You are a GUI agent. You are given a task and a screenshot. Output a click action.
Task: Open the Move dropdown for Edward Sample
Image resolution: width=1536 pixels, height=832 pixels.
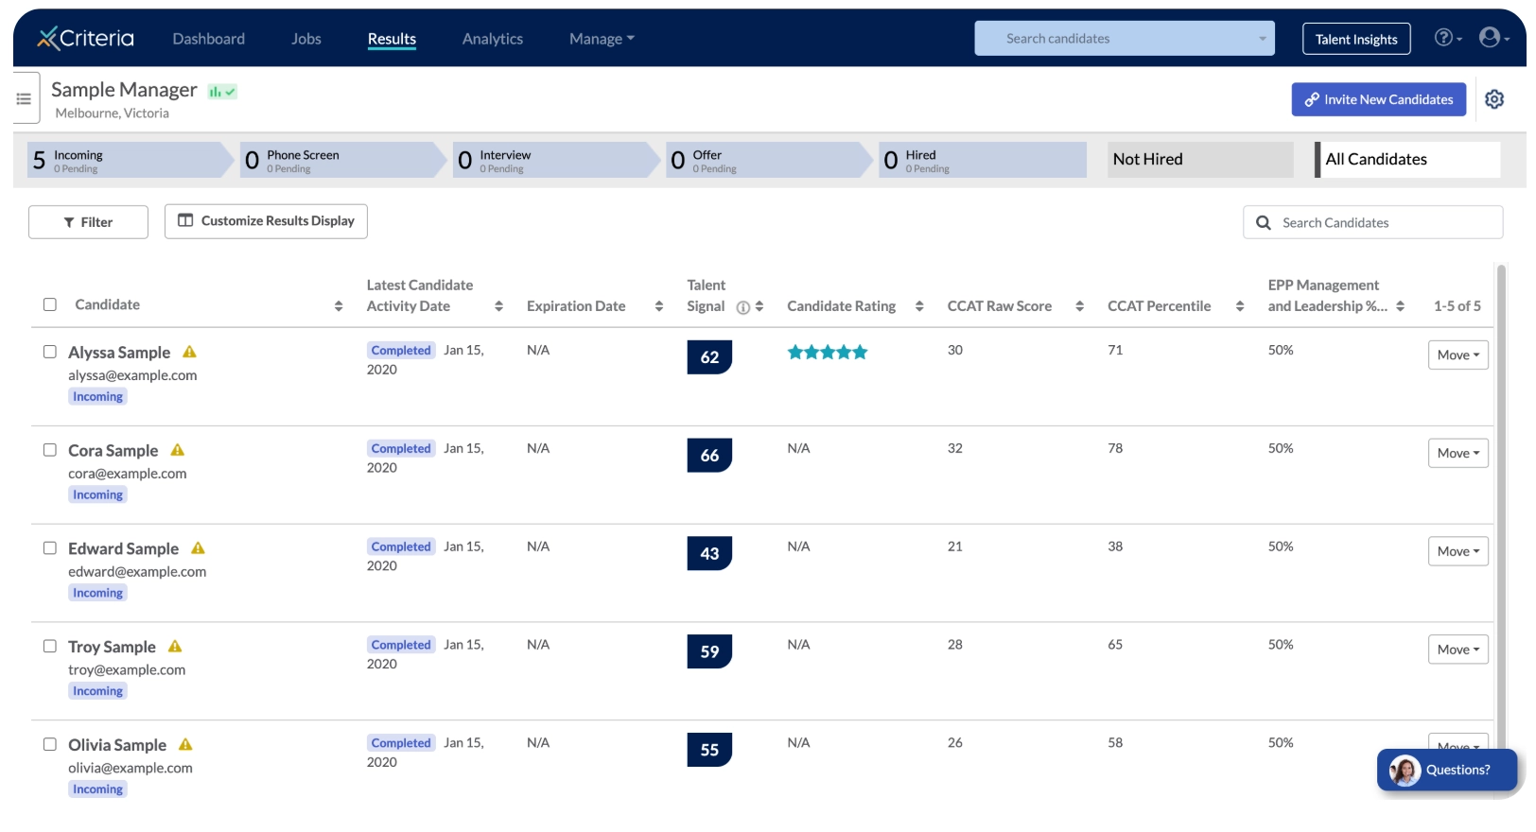pos(1457,551)
